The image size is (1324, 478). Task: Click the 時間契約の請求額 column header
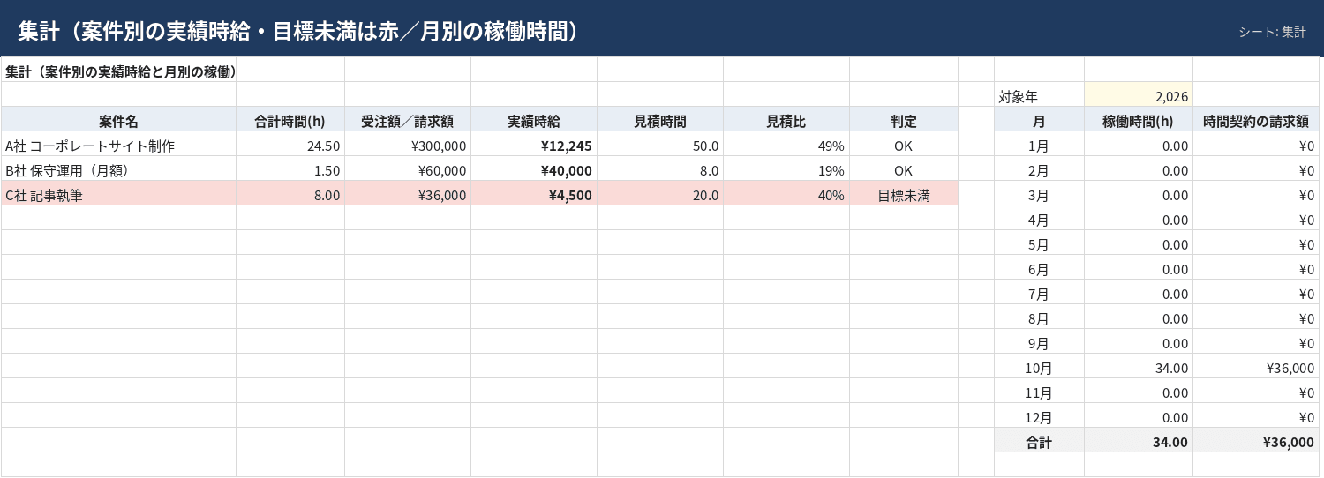tap(1255, 120)
